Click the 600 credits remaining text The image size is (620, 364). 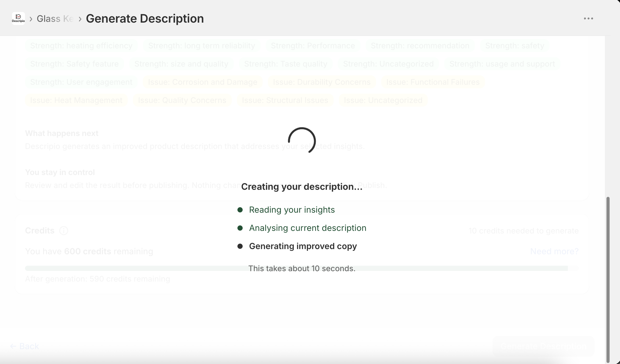pos(89,251)
